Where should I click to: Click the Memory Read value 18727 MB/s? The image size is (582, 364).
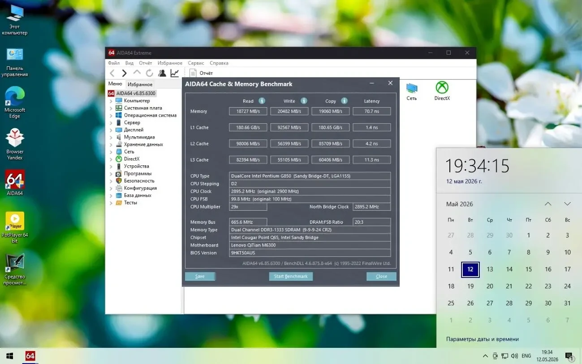(x=248, y=111)
